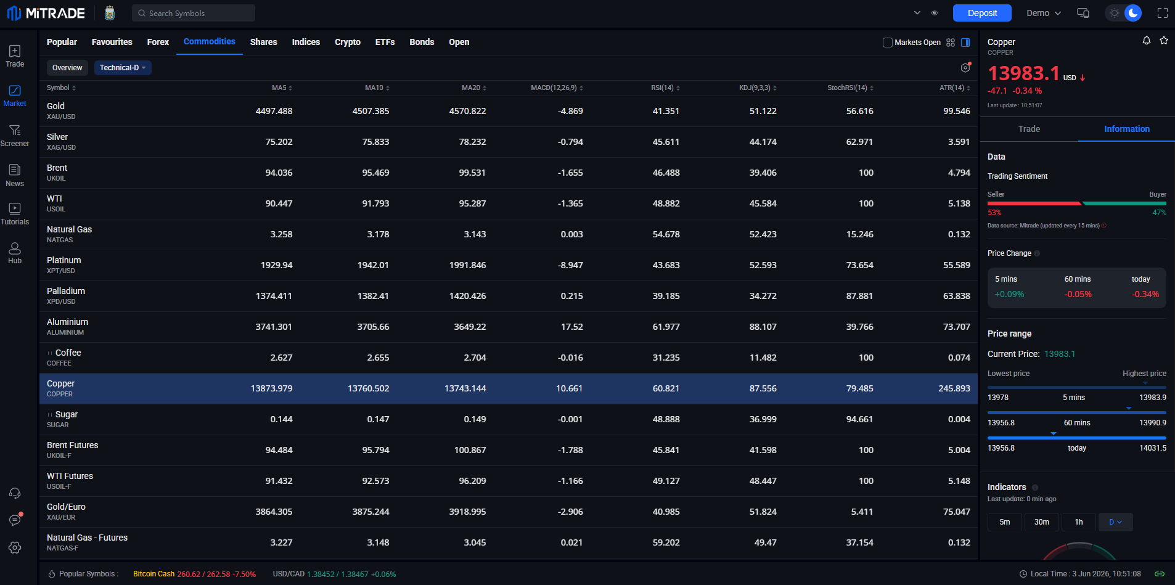
Task: Click the 5 mins price range bar
Action: click(1076, 388)
